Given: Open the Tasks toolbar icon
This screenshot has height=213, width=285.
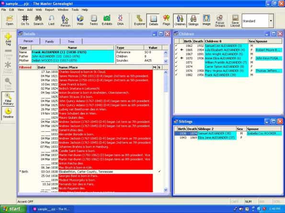Looking at the screenshot, I should [93, 21].
